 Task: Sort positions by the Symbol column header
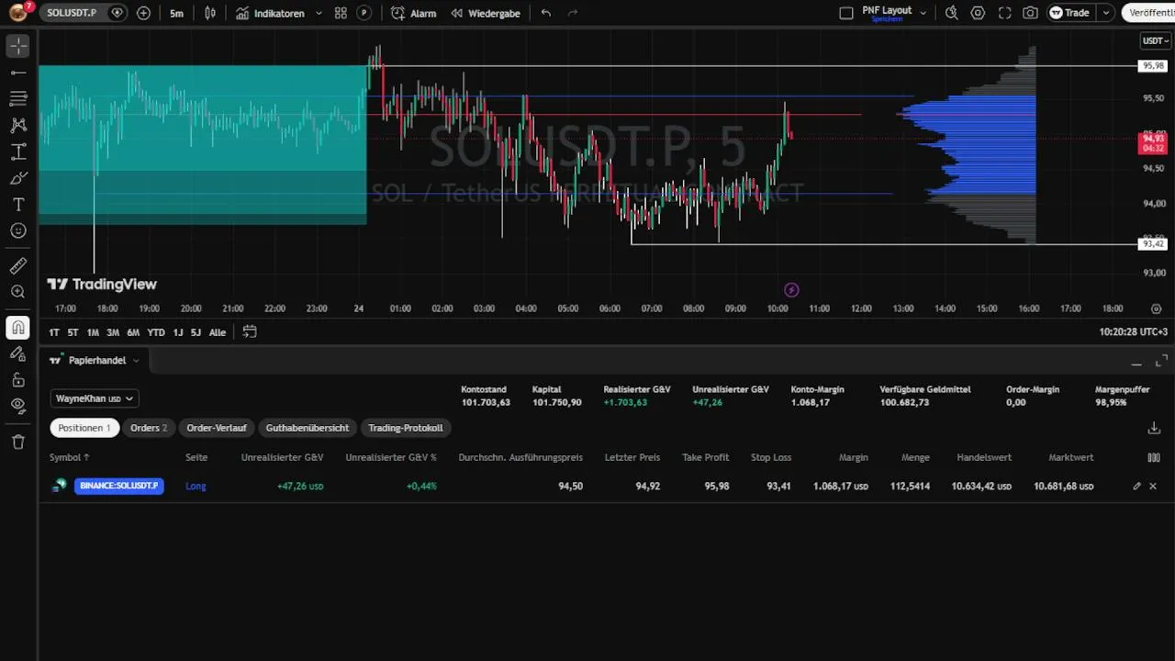[70, 457]
